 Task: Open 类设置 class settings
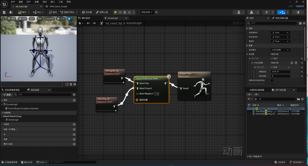(x=87, y=12)
